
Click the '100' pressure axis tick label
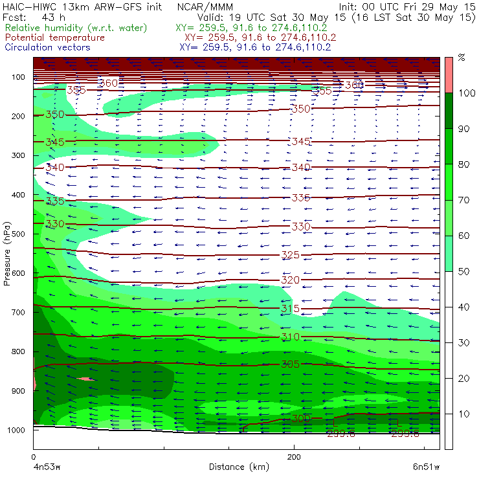tap(18, 77)
